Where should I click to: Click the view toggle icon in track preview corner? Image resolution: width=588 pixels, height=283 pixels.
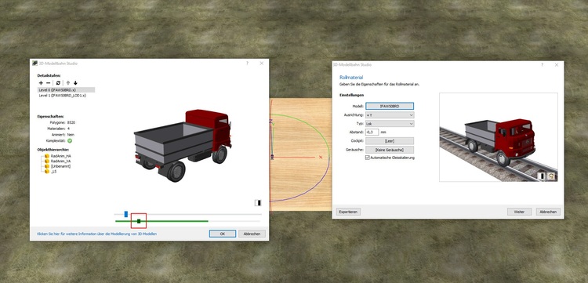click(x=551, y=176)
